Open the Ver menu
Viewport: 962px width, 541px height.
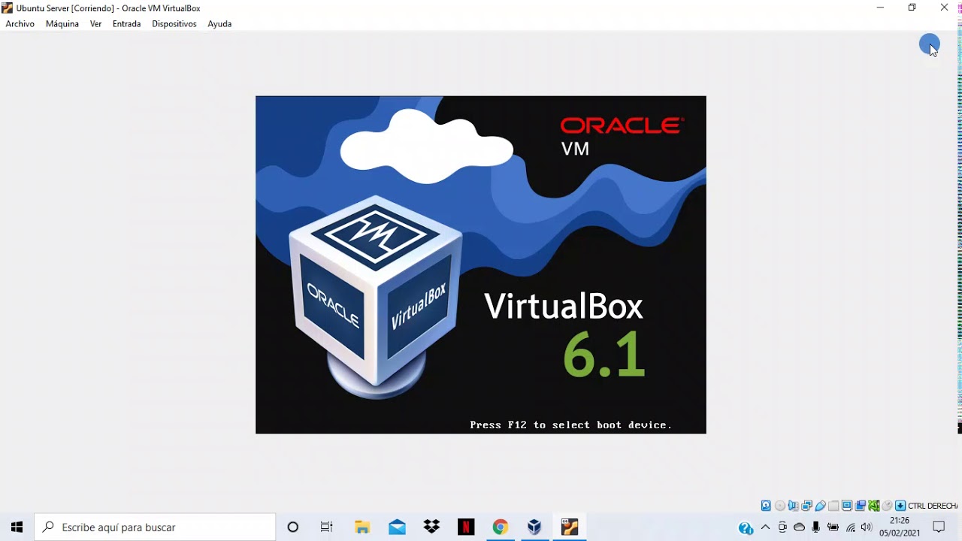tap(95, 24)
